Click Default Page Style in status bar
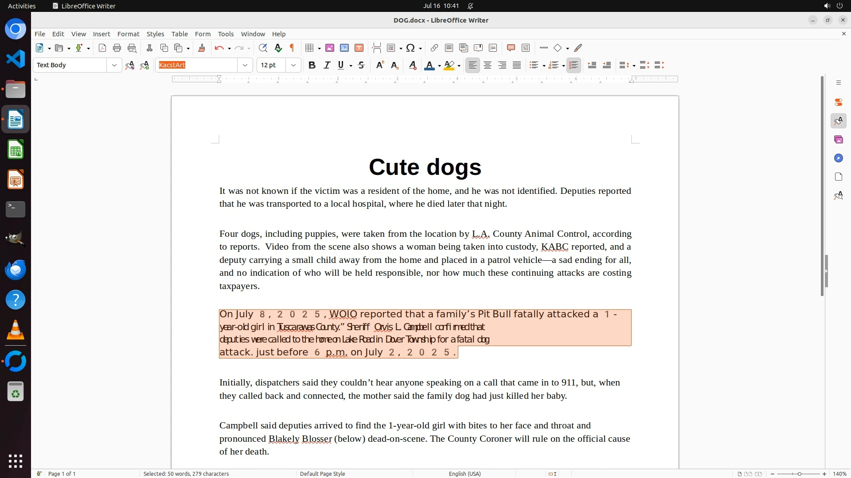 click(x=322, y=474)
